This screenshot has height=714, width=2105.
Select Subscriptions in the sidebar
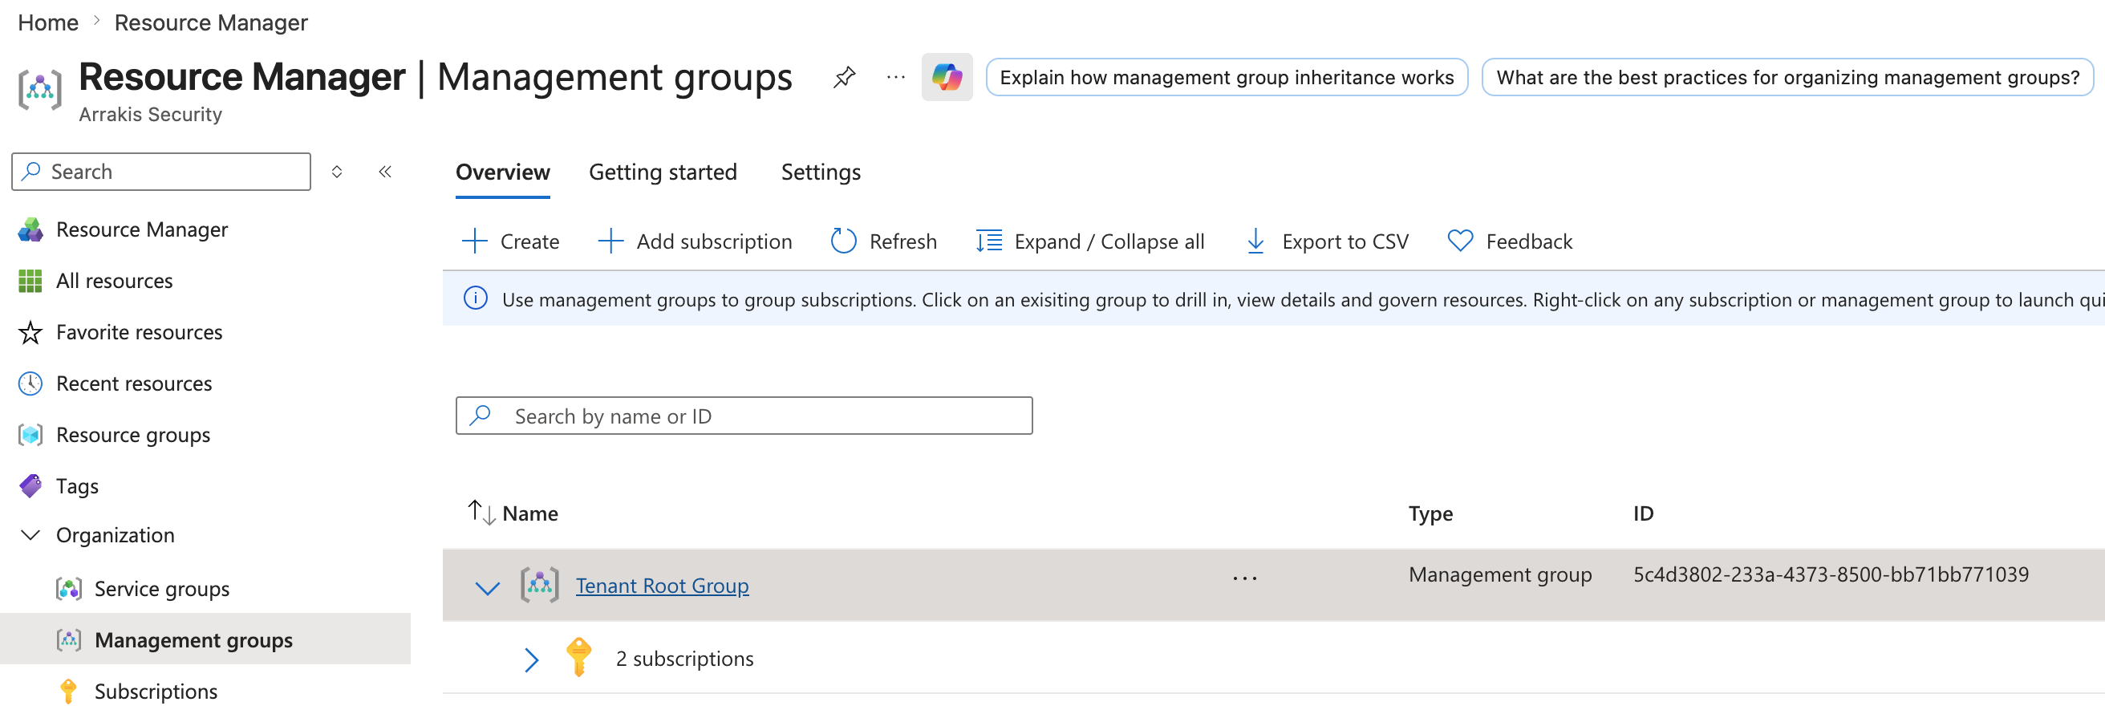click(x=156, y=692)
